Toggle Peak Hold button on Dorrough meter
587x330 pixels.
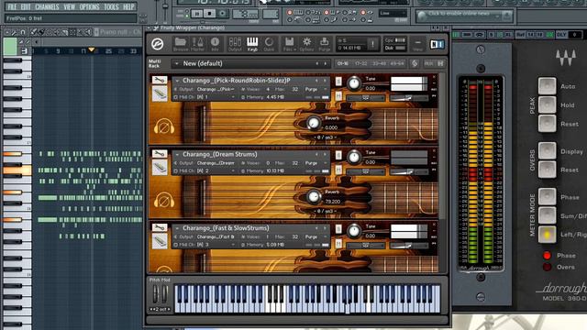pos(547,105)
